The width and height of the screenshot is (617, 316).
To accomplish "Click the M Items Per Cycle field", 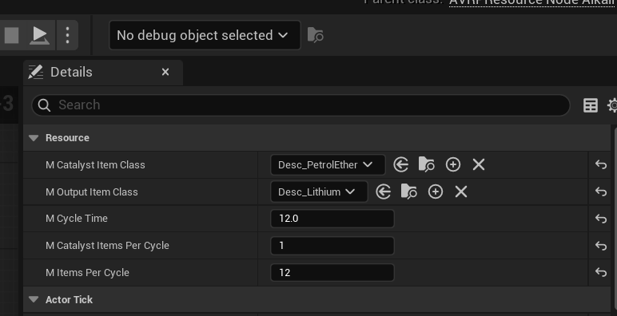I will point(332,273).
